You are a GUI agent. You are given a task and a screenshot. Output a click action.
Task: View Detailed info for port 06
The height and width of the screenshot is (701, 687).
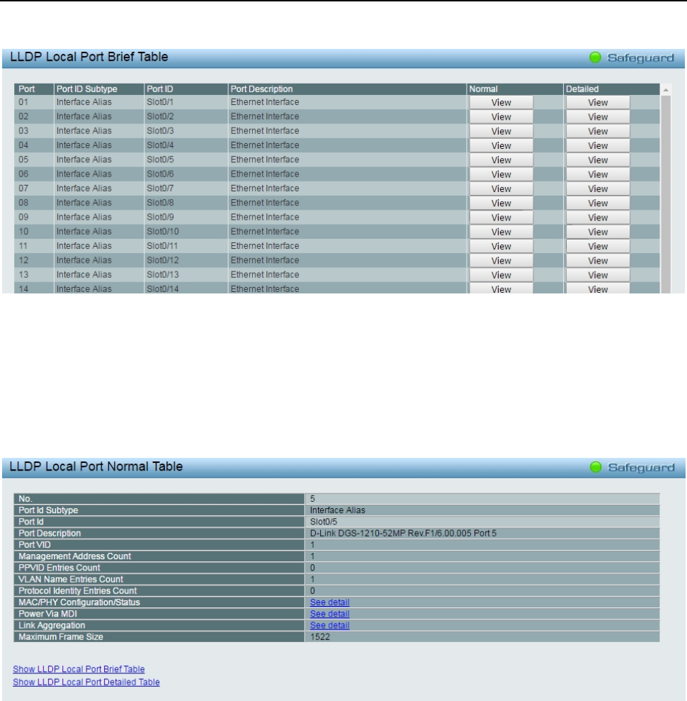[x=598, y=174]
